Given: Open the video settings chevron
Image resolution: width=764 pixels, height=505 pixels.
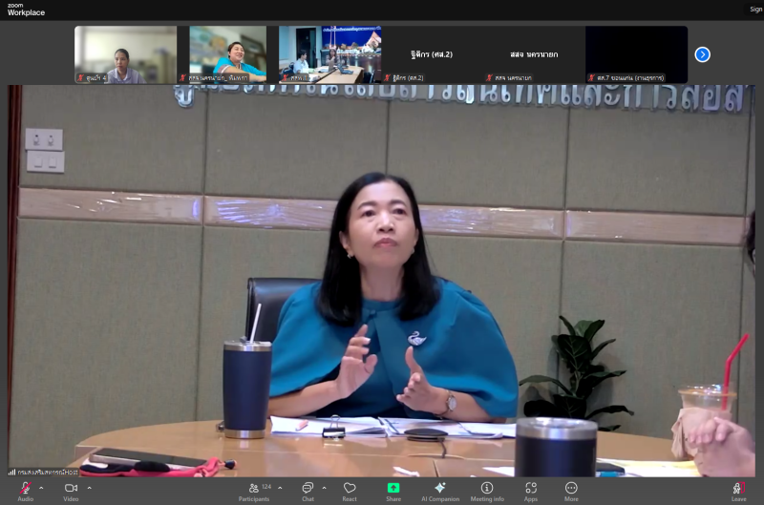Looking at the screenshot, I should click(x=89, y=488).
